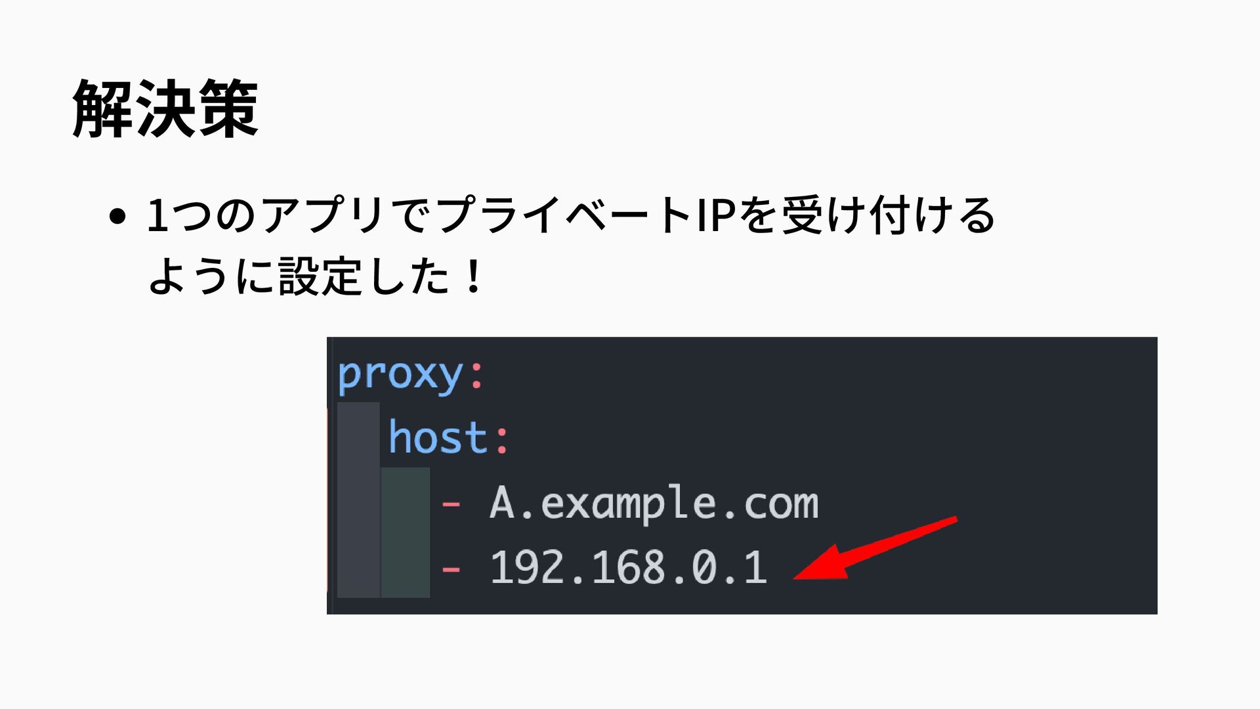Select the proxy key in the code
1260x709 pixels.
point(400,376)
